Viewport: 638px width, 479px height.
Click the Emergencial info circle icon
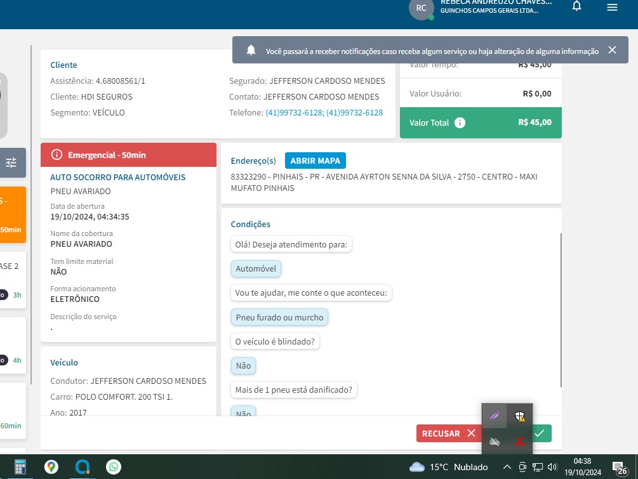coord(56,155)
